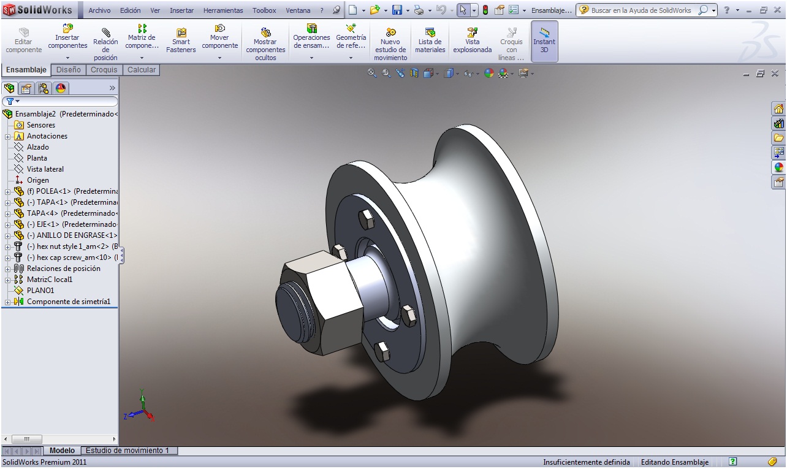Open the DisplayManager tab icon
787x469 pixels.
tap(61, 88)
